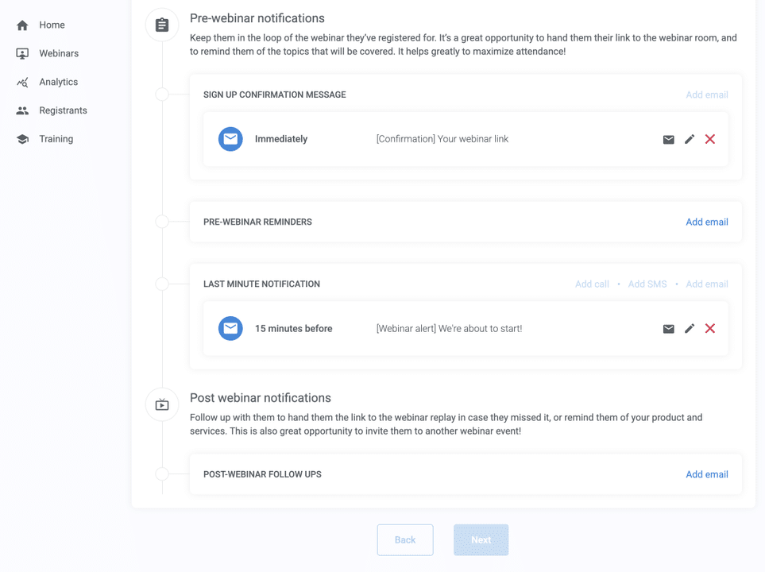Click the envelope icon on the webinar alert row

tap(668, 328)
